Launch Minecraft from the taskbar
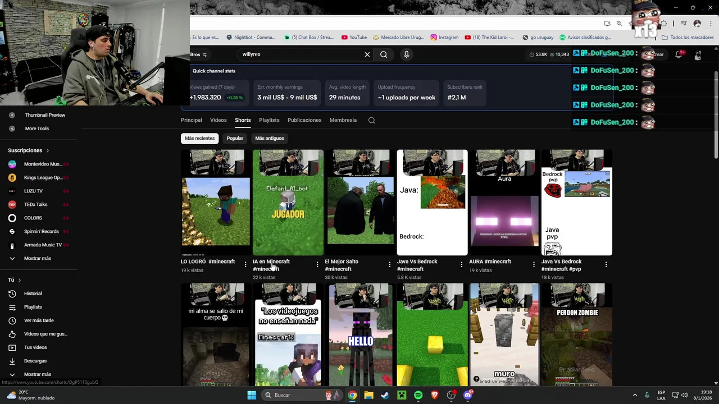This screenshot has height=404, width=719. 402,395
